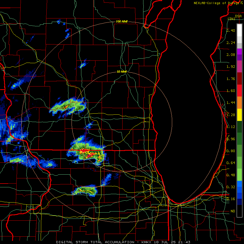Click the 100 NMI range ring label
Image resolution: width=244 pixels, height=244 pixels.
(122, 21)
